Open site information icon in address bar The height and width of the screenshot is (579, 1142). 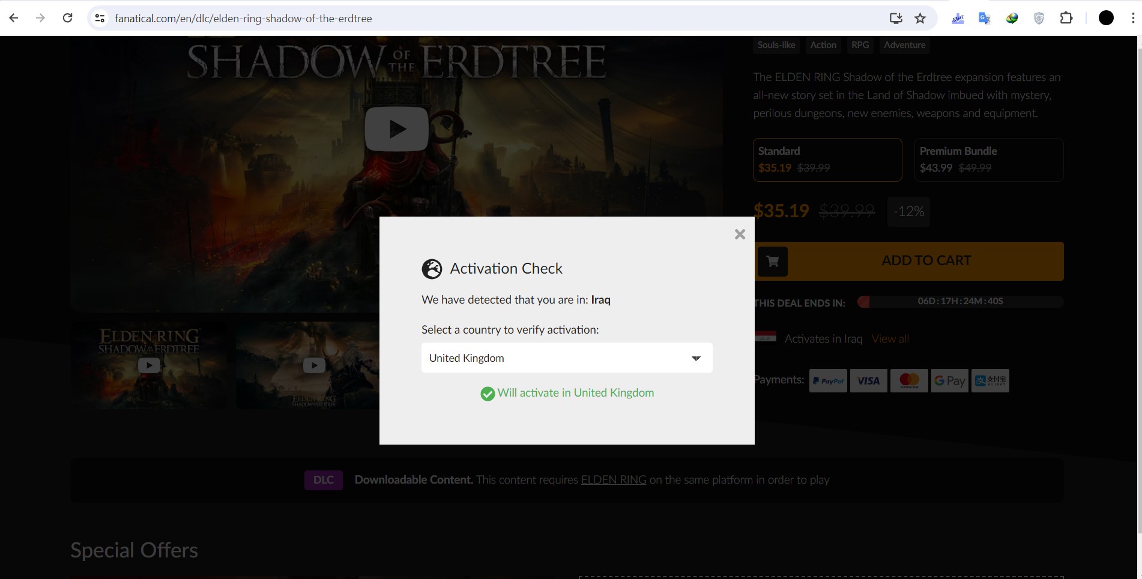click(100, 18)
